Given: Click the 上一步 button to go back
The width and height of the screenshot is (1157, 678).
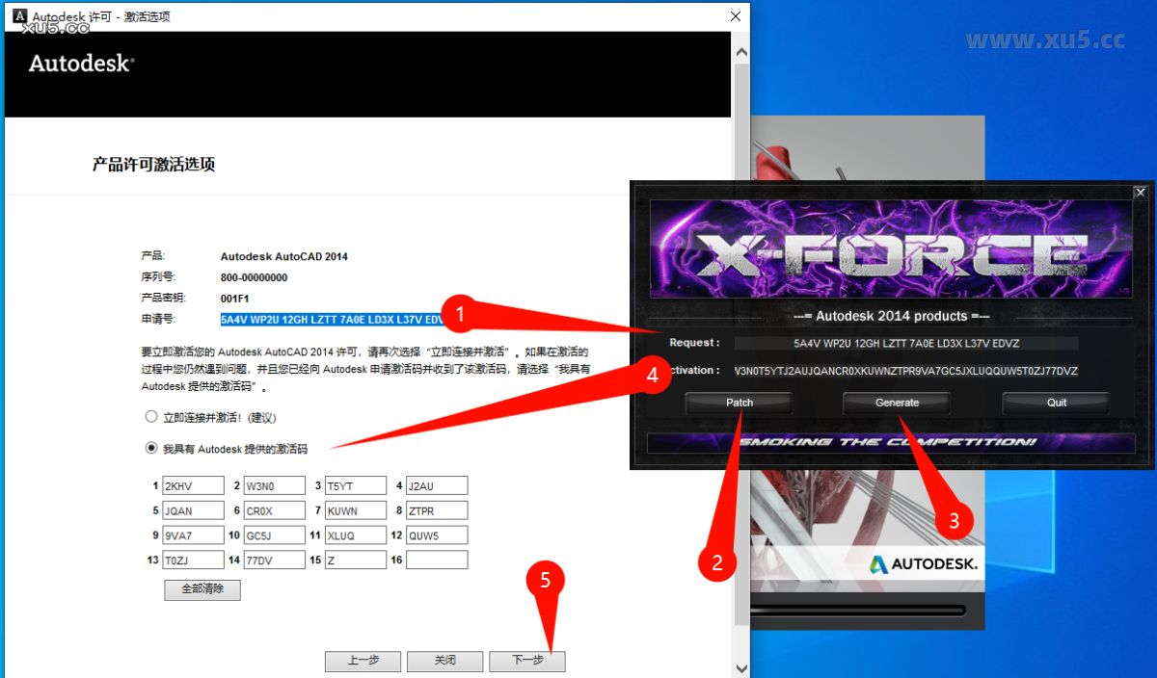Looking at the screenshot, I should point(363,662).
